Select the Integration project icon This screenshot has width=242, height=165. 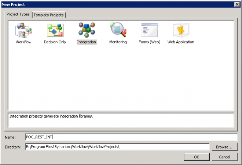click(87, 30)
